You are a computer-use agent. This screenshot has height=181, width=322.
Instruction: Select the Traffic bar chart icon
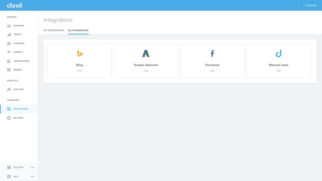[9, 34]
